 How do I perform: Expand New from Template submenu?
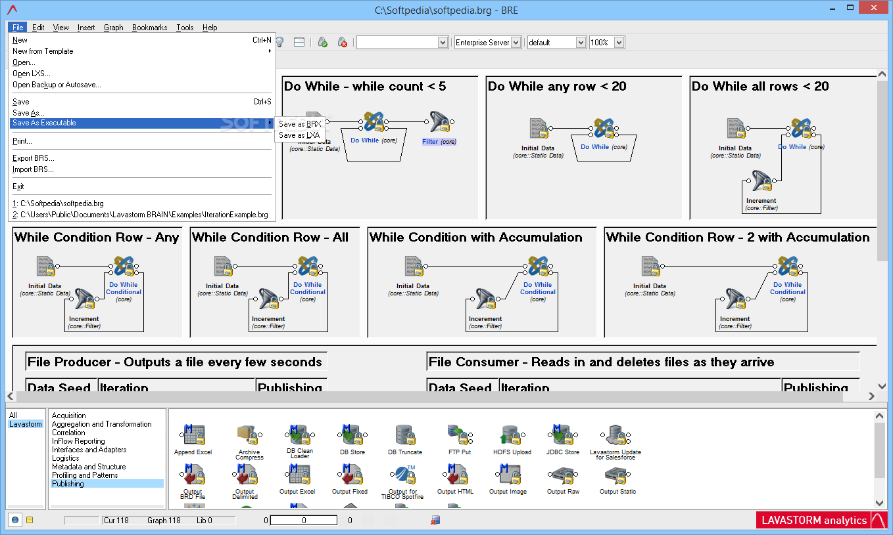coord(141,51)
